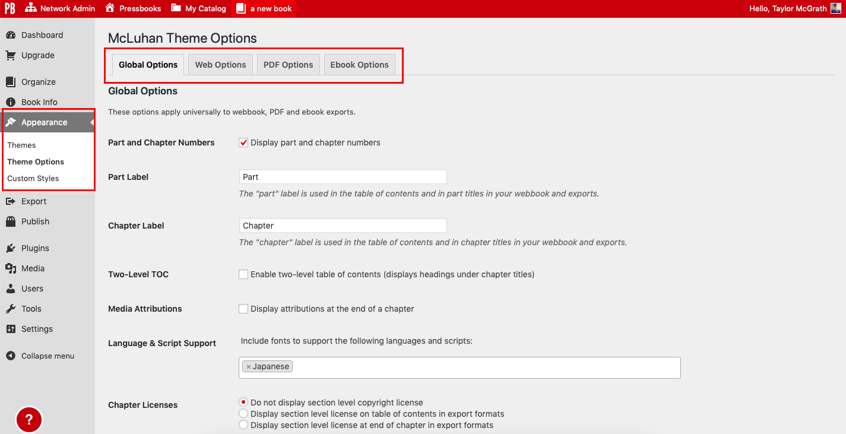This screenshot has width=846, height=434.
Task: Open Tools menu label in sidebar
Action: 31,309
